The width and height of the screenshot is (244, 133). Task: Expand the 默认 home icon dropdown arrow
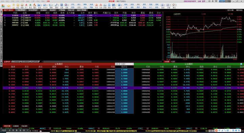point(176,5)
